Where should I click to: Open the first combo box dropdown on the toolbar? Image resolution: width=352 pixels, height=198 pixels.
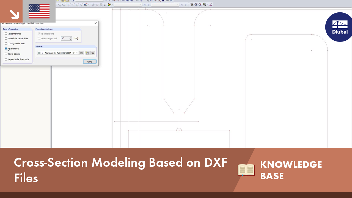pyautogui.click(x=141, y=5)
